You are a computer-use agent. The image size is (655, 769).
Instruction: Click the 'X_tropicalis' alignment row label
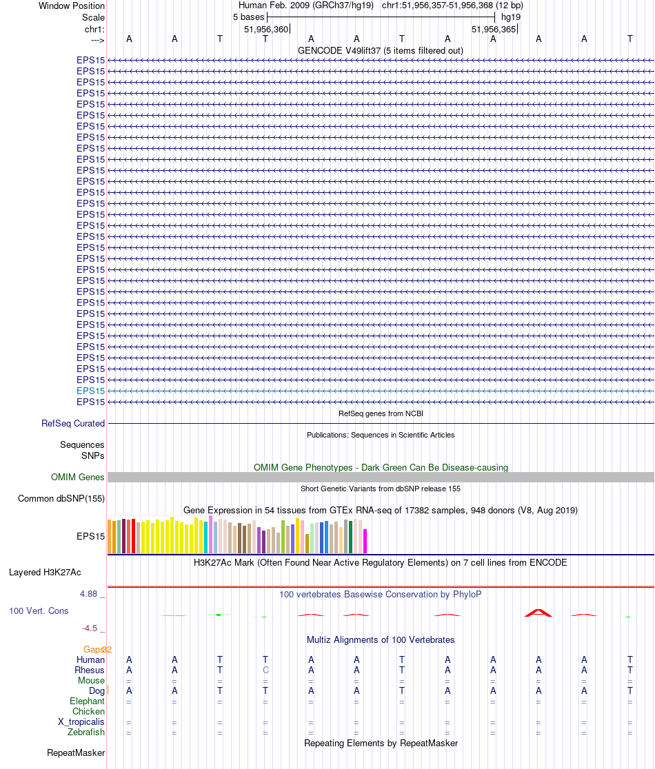point(81,722)
